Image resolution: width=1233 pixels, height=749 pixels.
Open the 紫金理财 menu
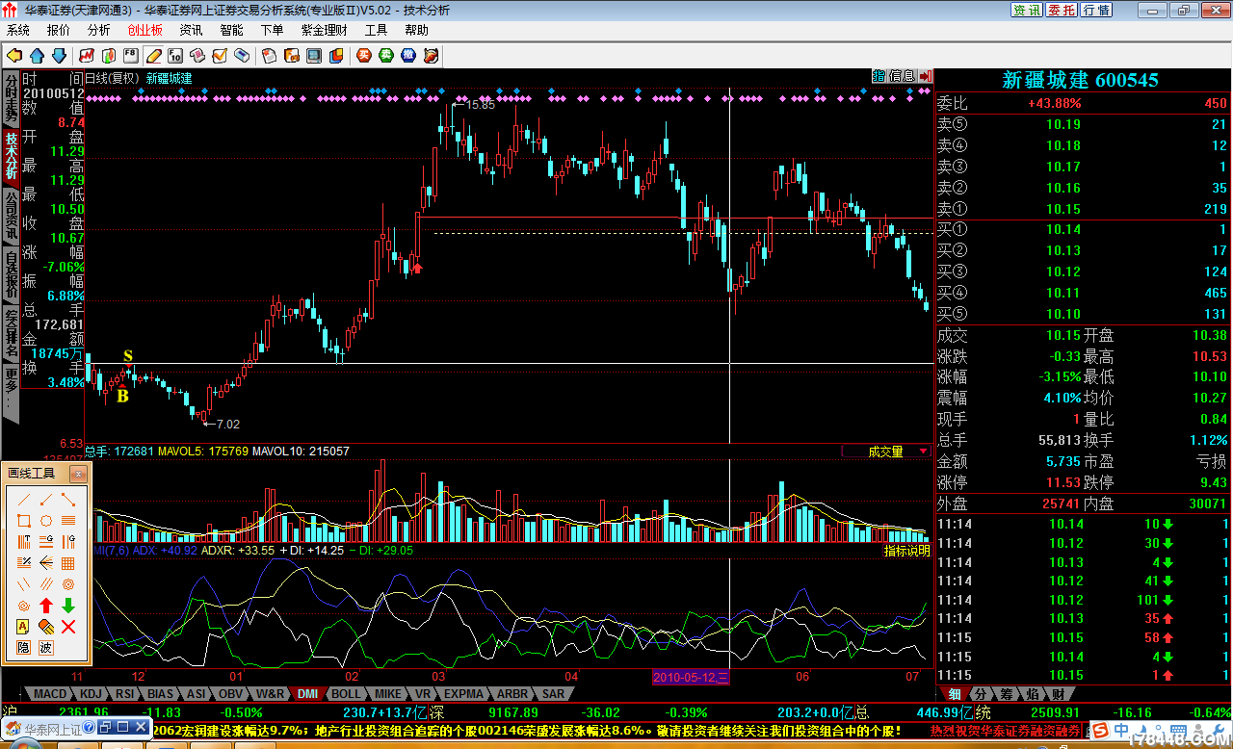click(325, 30)
